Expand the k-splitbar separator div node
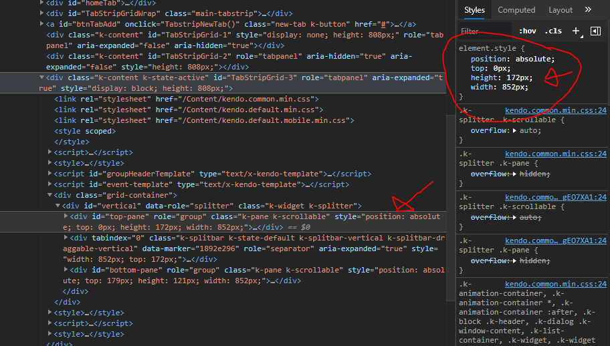 point(66,237)
